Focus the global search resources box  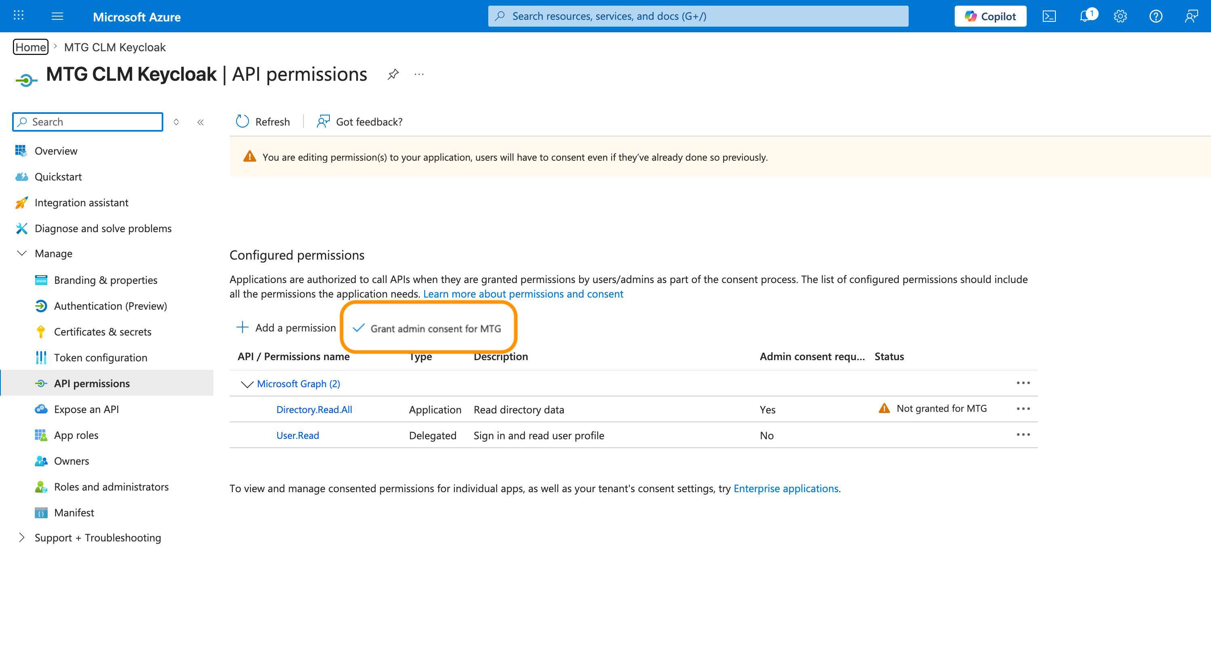coord(698,16)
